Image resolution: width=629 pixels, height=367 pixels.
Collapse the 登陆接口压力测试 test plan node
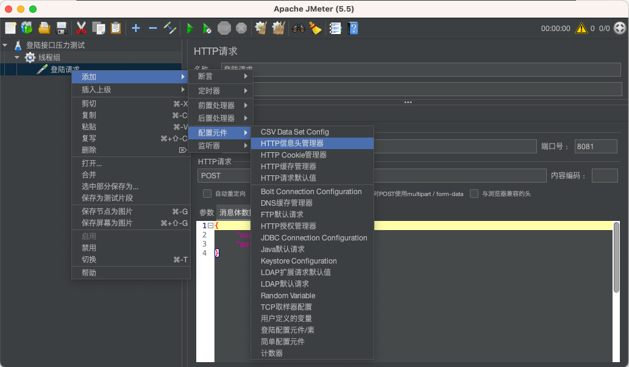point(5,45)
